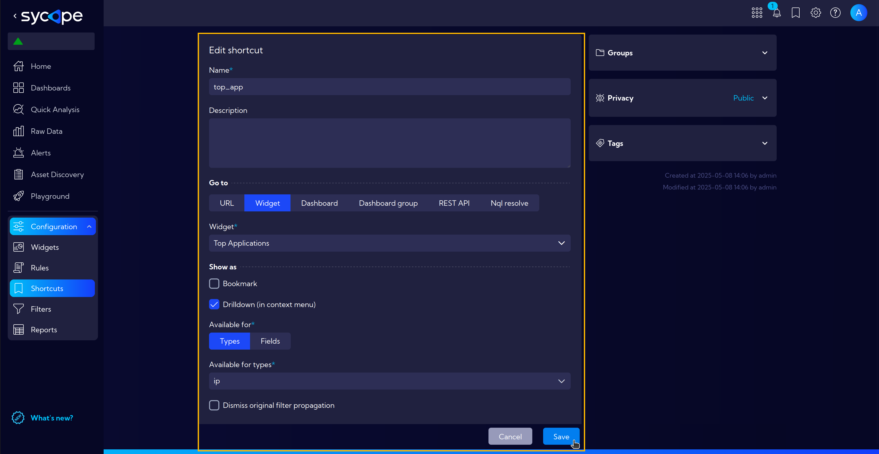Screen dimensions: 879x454
Task: Click the What's new badge icon
Action: point(18,418)
